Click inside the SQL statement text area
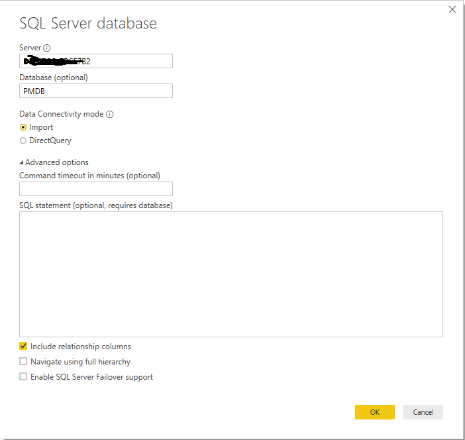This screenshot has height=440, width=465. coord(231,274)
